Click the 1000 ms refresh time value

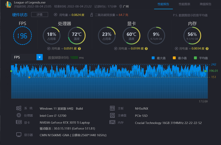[x=77, y=58]
